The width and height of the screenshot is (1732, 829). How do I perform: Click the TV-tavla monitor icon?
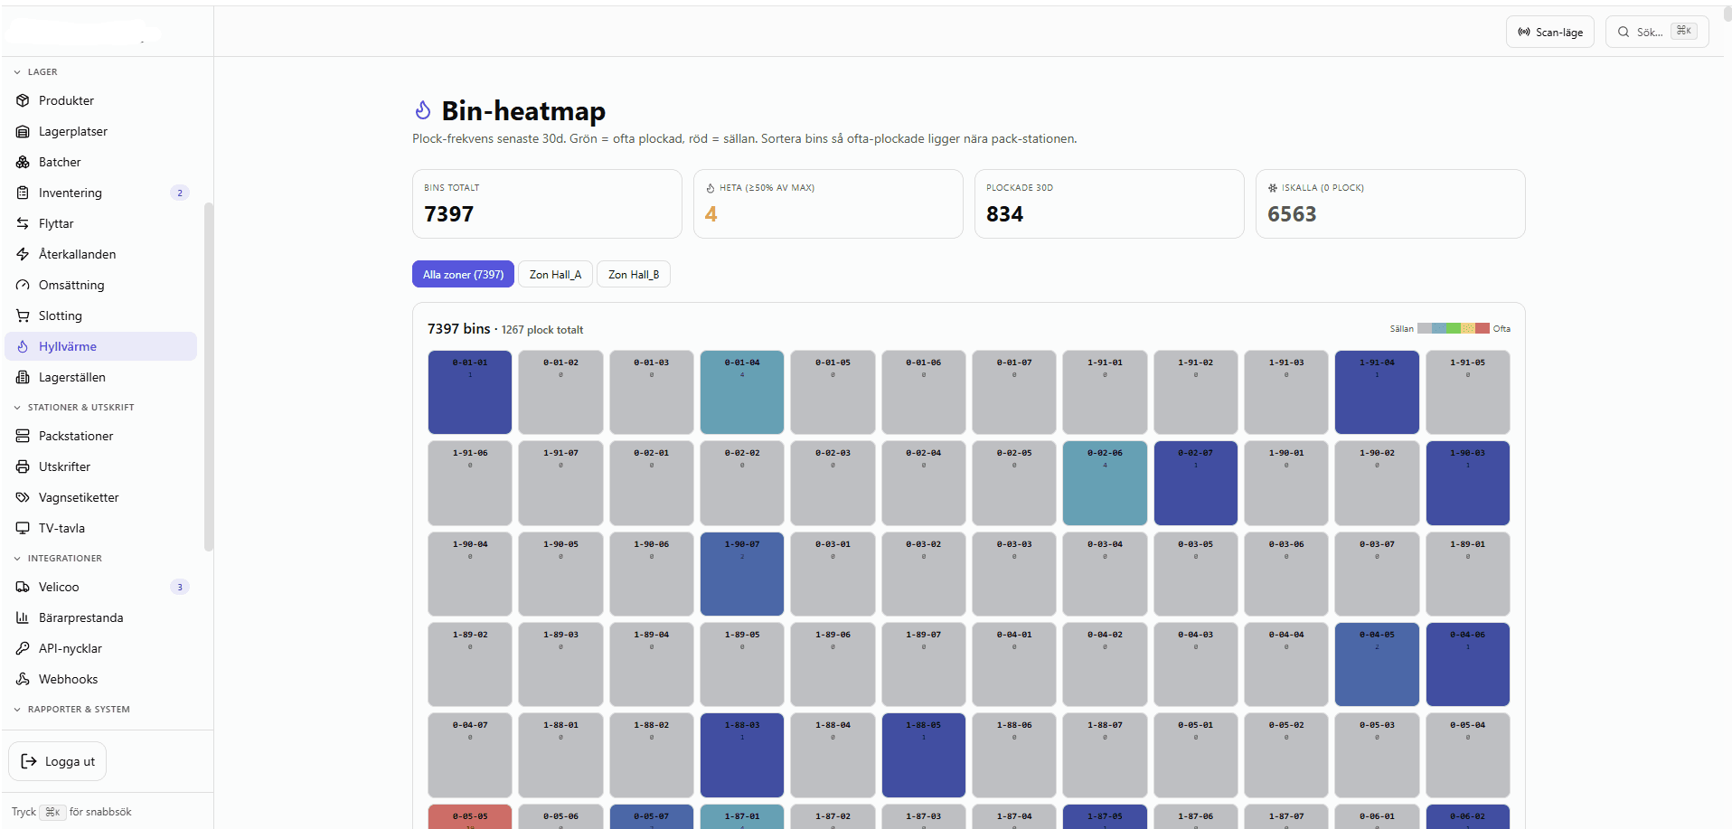23,528
